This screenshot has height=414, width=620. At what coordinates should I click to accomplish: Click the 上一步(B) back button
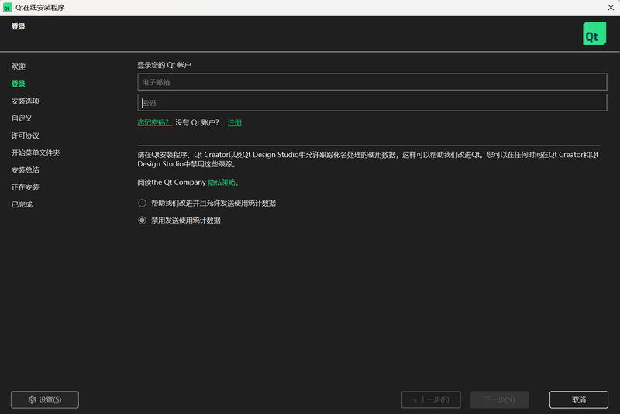(x=431, y=400)
